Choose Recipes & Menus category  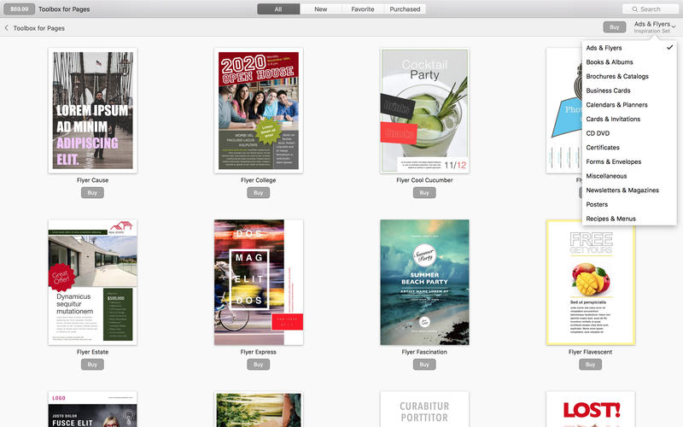coord(629,219)
